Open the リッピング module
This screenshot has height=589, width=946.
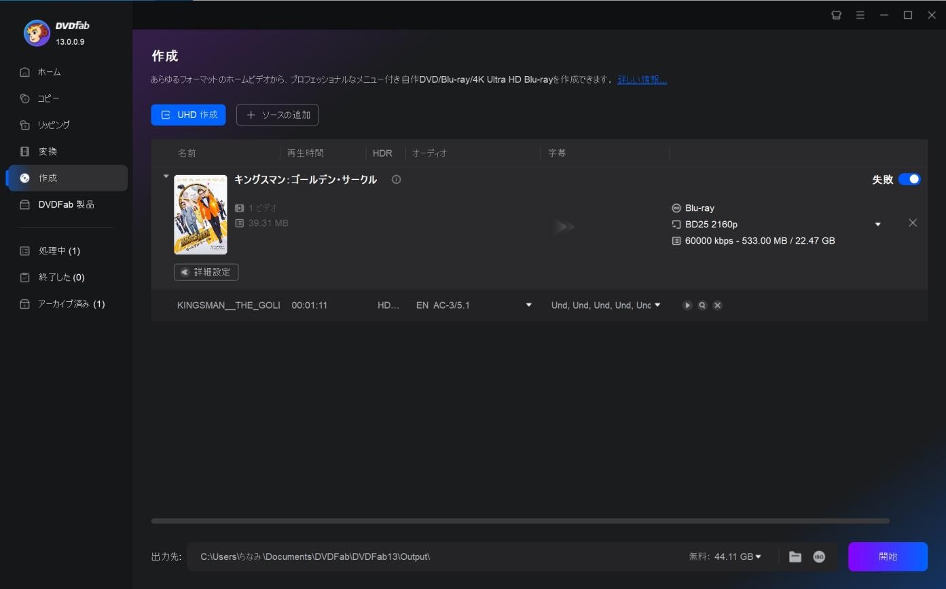coord(67,125)
